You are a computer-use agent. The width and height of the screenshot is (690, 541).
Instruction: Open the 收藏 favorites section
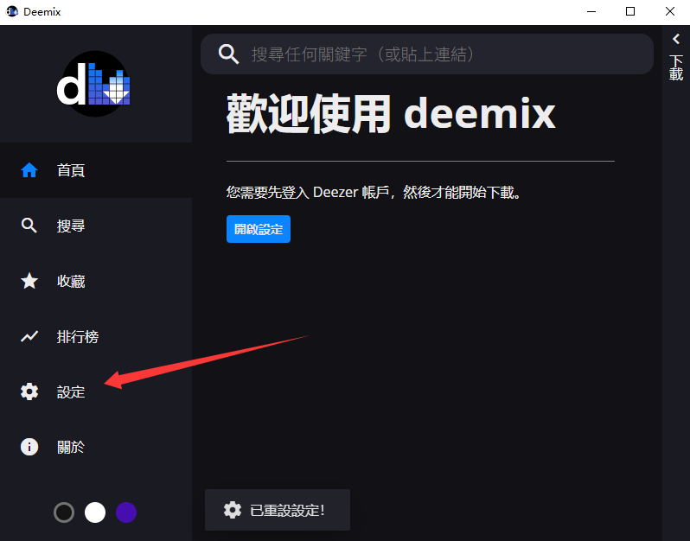[96, 281]
